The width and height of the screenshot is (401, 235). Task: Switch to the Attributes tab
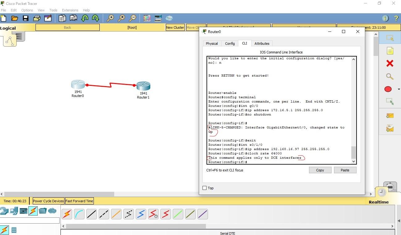(262, 44)
